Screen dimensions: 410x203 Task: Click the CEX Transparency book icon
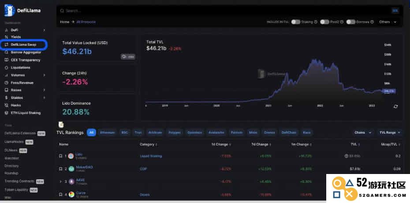pyautogui.click(x=6, y=60)
